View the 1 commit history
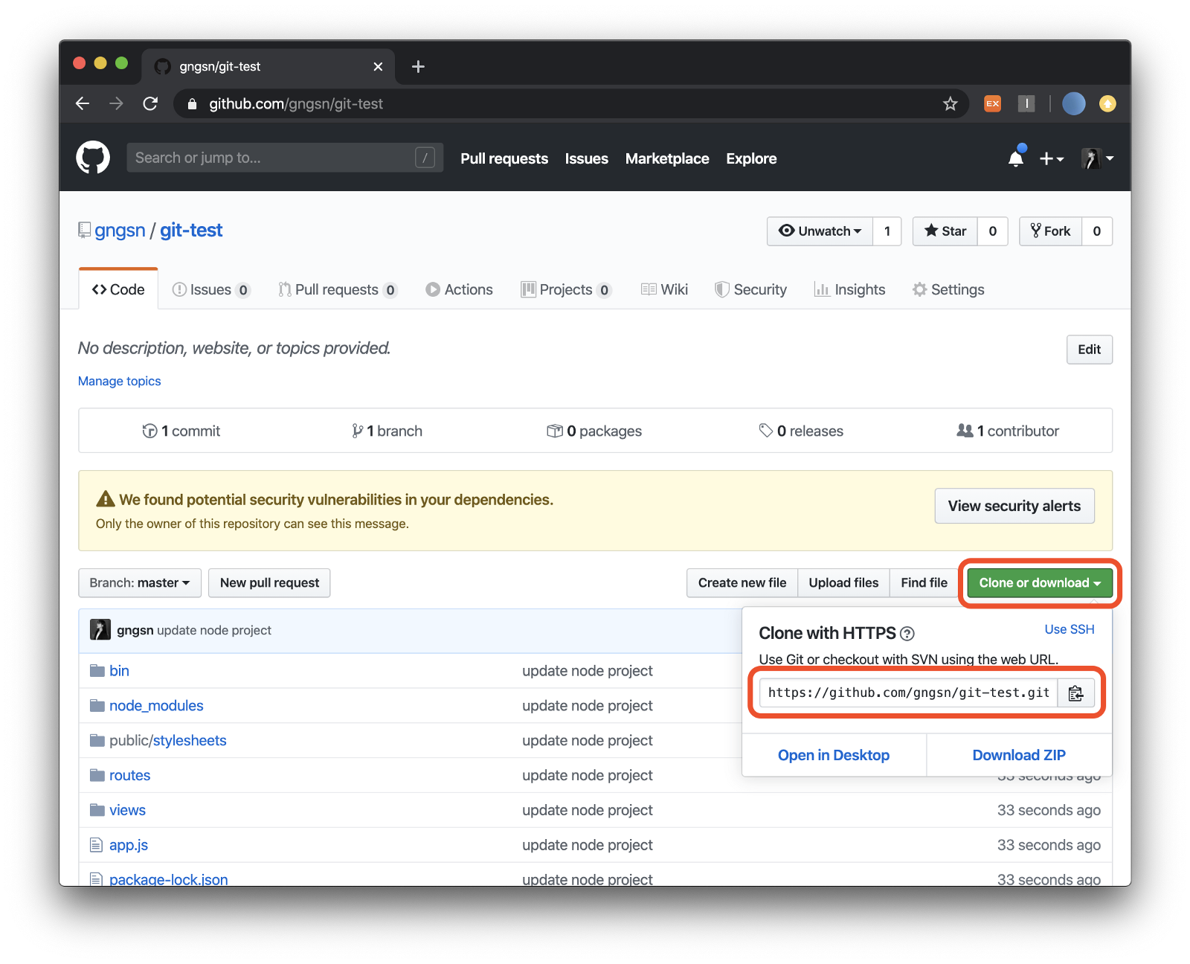The image size is (1190, 964). point(181,431)
